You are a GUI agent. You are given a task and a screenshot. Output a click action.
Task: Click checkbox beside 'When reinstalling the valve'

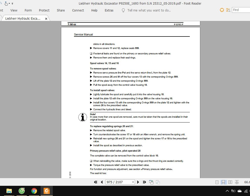coord(91,161)
